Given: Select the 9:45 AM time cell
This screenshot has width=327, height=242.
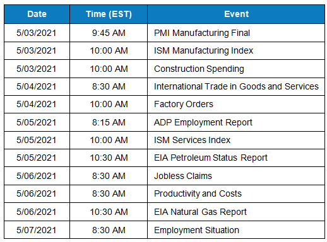Looking at the screenshot, I should coord(109,33).
